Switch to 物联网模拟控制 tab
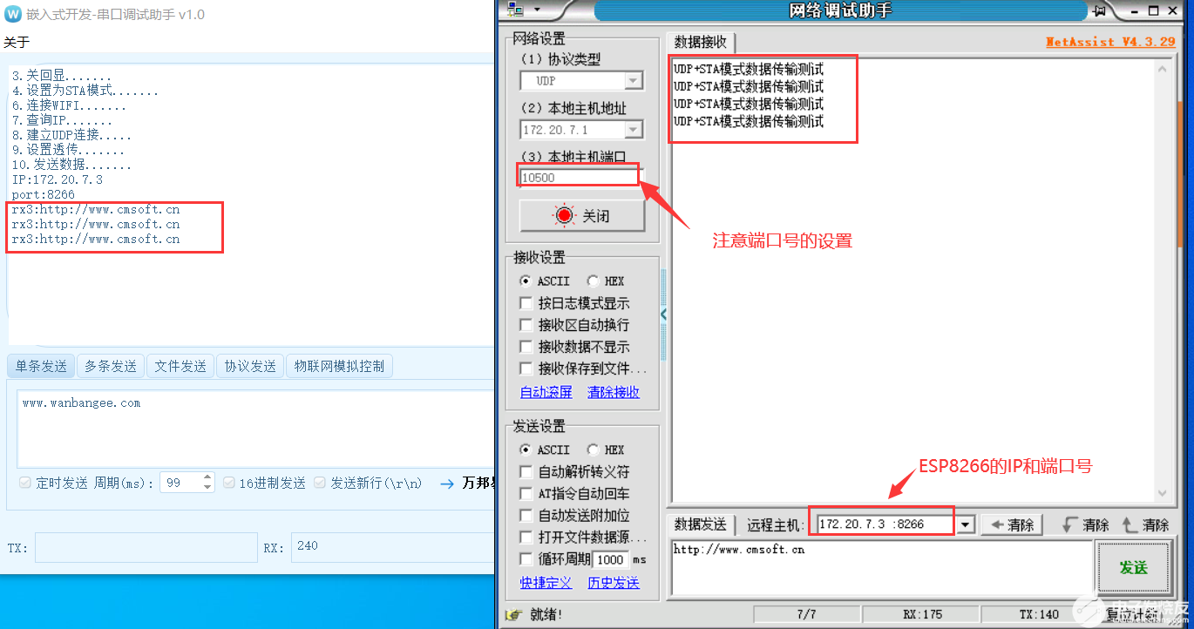 click(339, 366)
